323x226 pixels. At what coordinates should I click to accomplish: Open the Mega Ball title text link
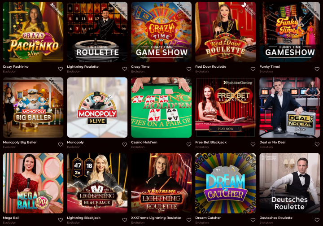pos(11,217)
